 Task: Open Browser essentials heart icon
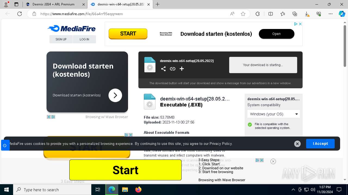pyautogui.click(x=319, y=14)
